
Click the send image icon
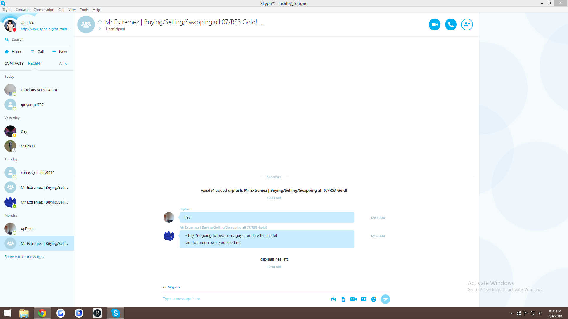333,299
